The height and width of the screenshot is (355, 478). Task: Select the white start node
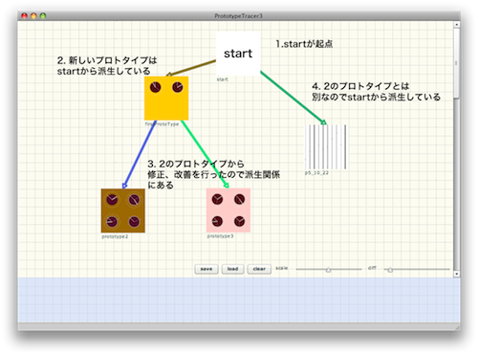pyautogui.click(x=238, y=54)
